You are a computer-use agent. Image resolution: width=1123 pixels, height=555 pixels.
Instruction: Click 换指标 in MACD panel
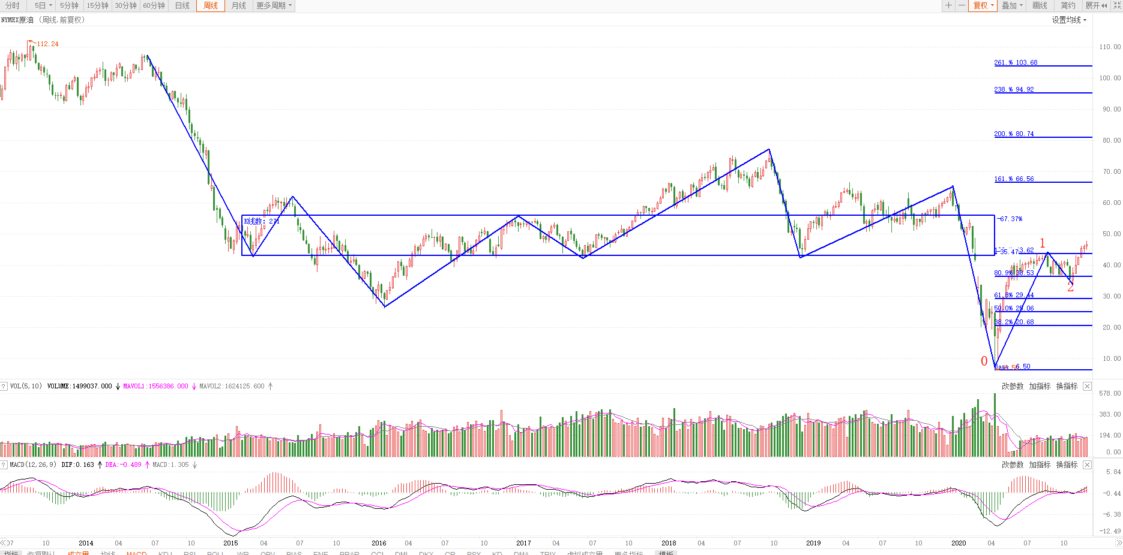[x=1067, y=465]
